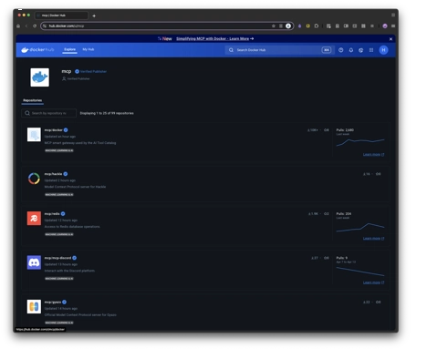Click the Gyazo logo icon
Viewport: 427px width, 359px height.
pos(34,307)
